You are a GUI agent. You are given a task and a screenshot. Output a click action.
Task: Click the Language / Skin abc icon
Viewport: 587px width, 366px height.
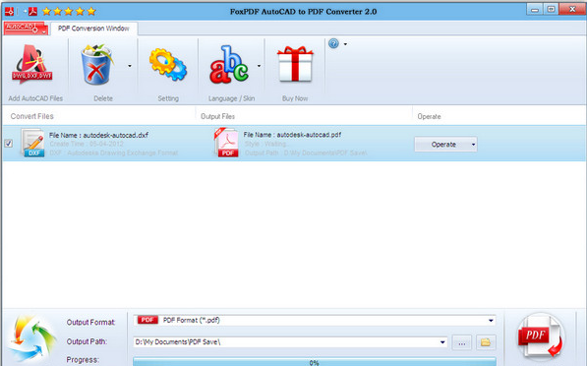point(229,64)
